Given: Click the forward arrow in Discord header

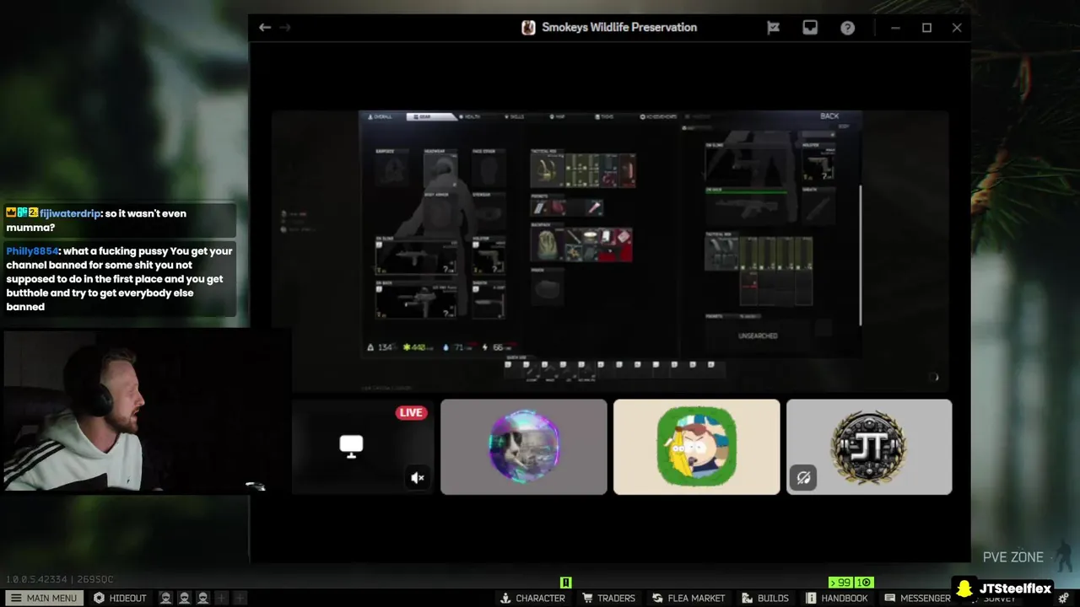Looking at the screenshot, I should pos(285,28).
